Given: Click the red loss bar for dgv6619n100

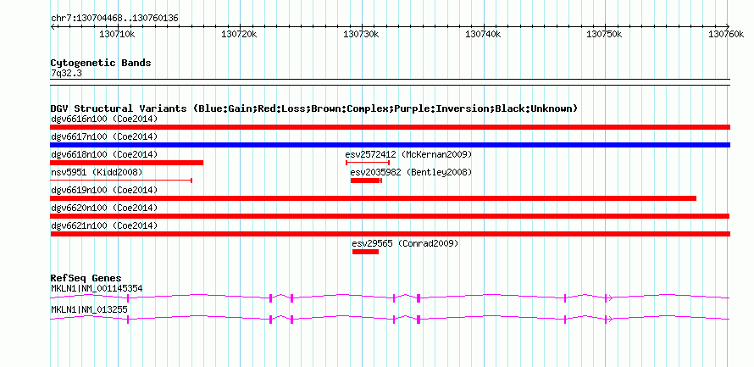Looking at the screenshot, I should coord(373,198).
